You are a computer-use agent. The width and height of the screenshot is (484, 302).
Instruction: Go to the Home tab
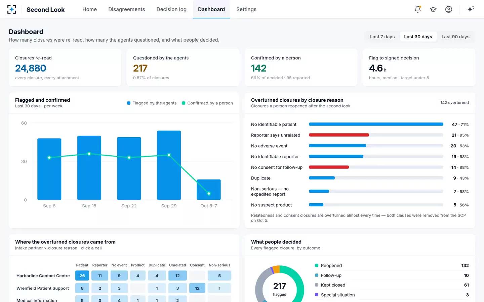(90, 9)
